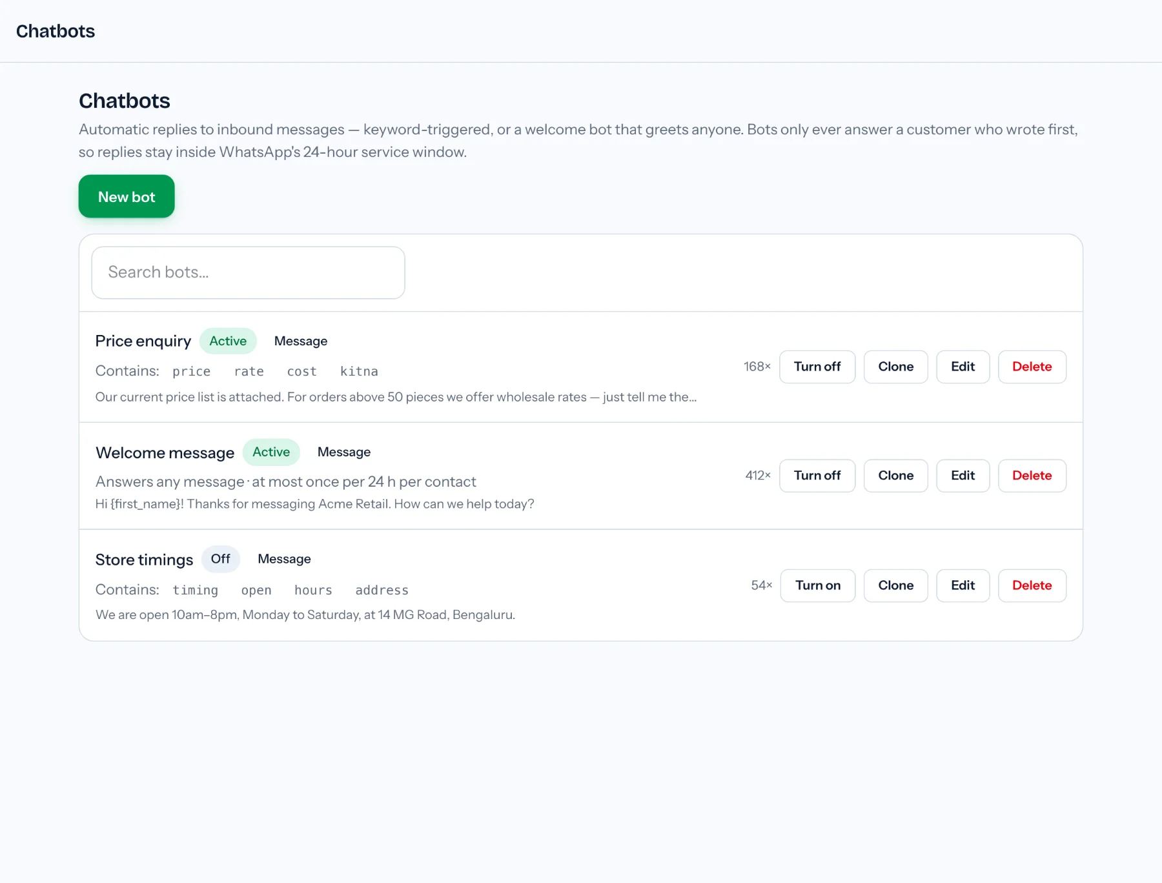Click the Chatbots header title at top
Image resolution: width=1162 pixels, height=883 pixels.
[56, 31]
